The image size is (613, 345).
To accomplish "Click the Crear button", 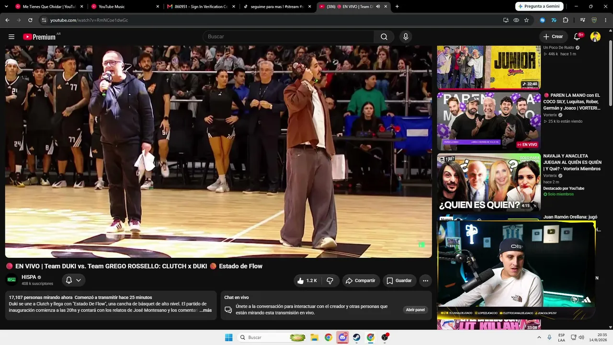I will pyautogui.click(x=553, y=37).
